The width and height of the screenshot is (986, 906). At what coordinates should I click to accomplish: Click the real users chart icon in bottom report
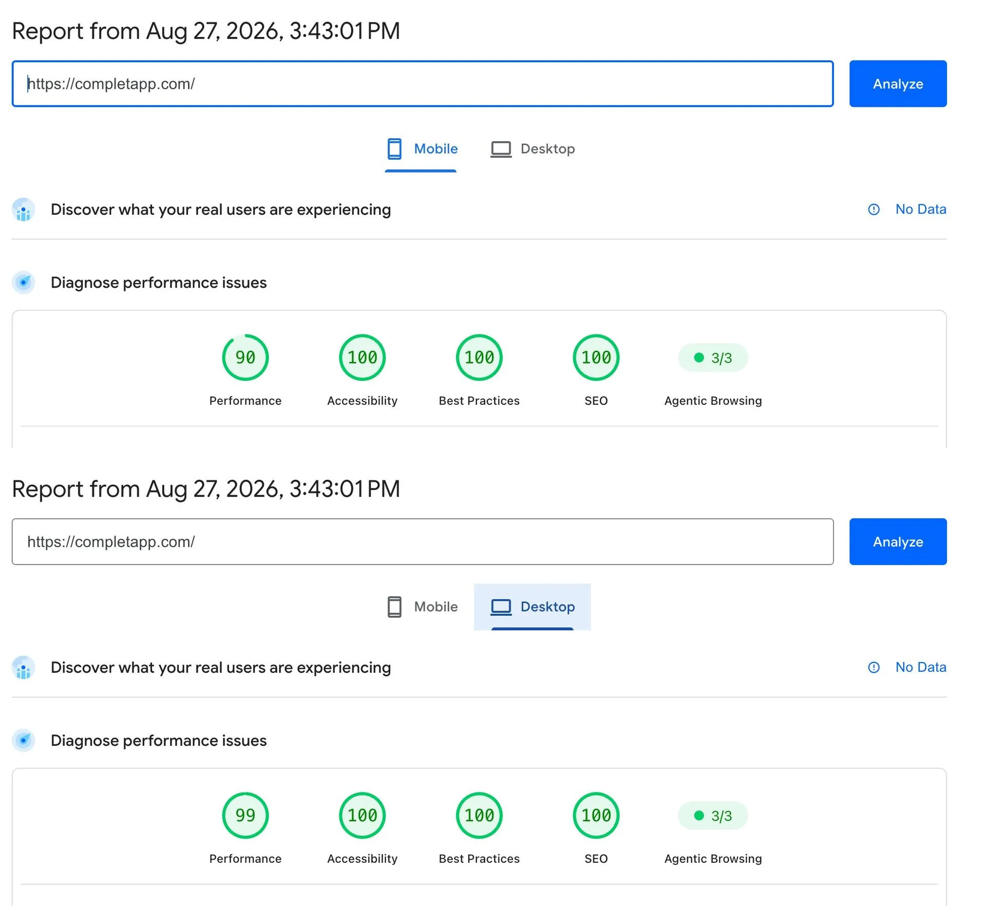tap(24, 668)
